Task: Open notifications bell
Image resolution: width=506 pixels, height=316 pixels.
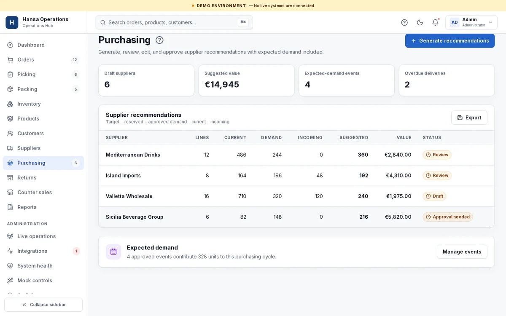Action: 435,22
